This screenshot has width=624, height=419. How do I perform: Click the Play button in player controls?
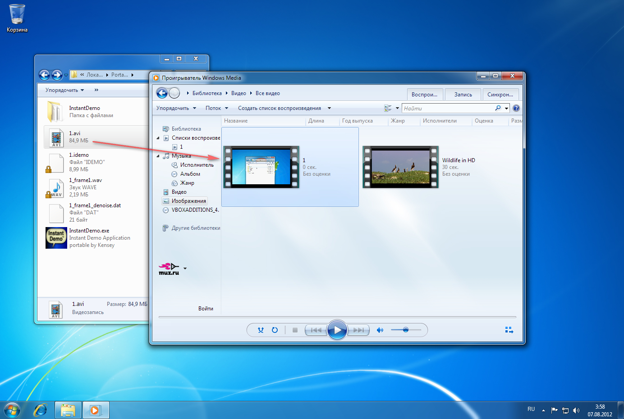click(337, 330)
